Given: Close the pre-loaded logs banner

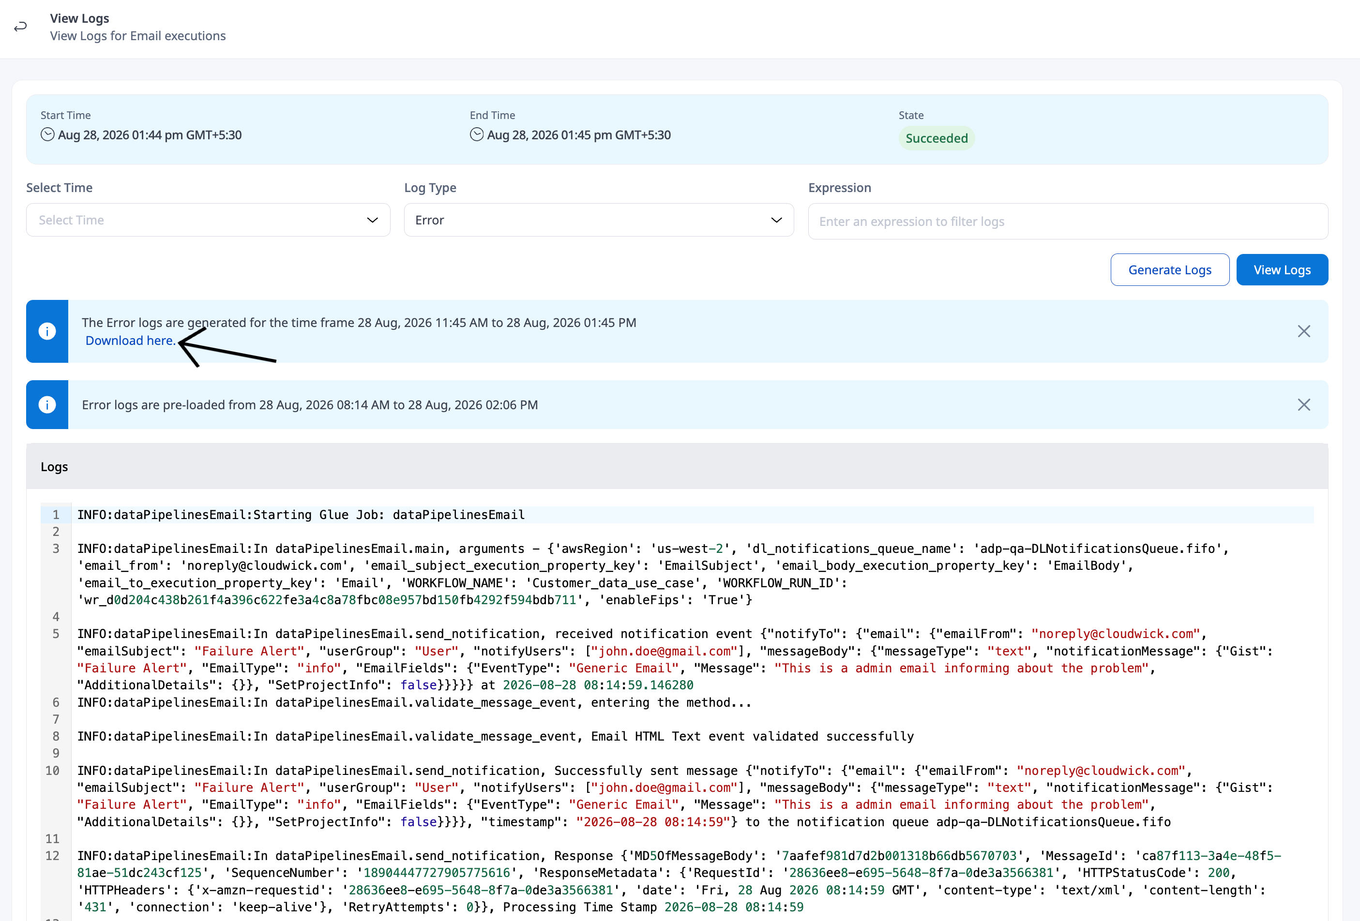Looking at the screenshot, I should pyautogui.click(x=1304, y=405).
